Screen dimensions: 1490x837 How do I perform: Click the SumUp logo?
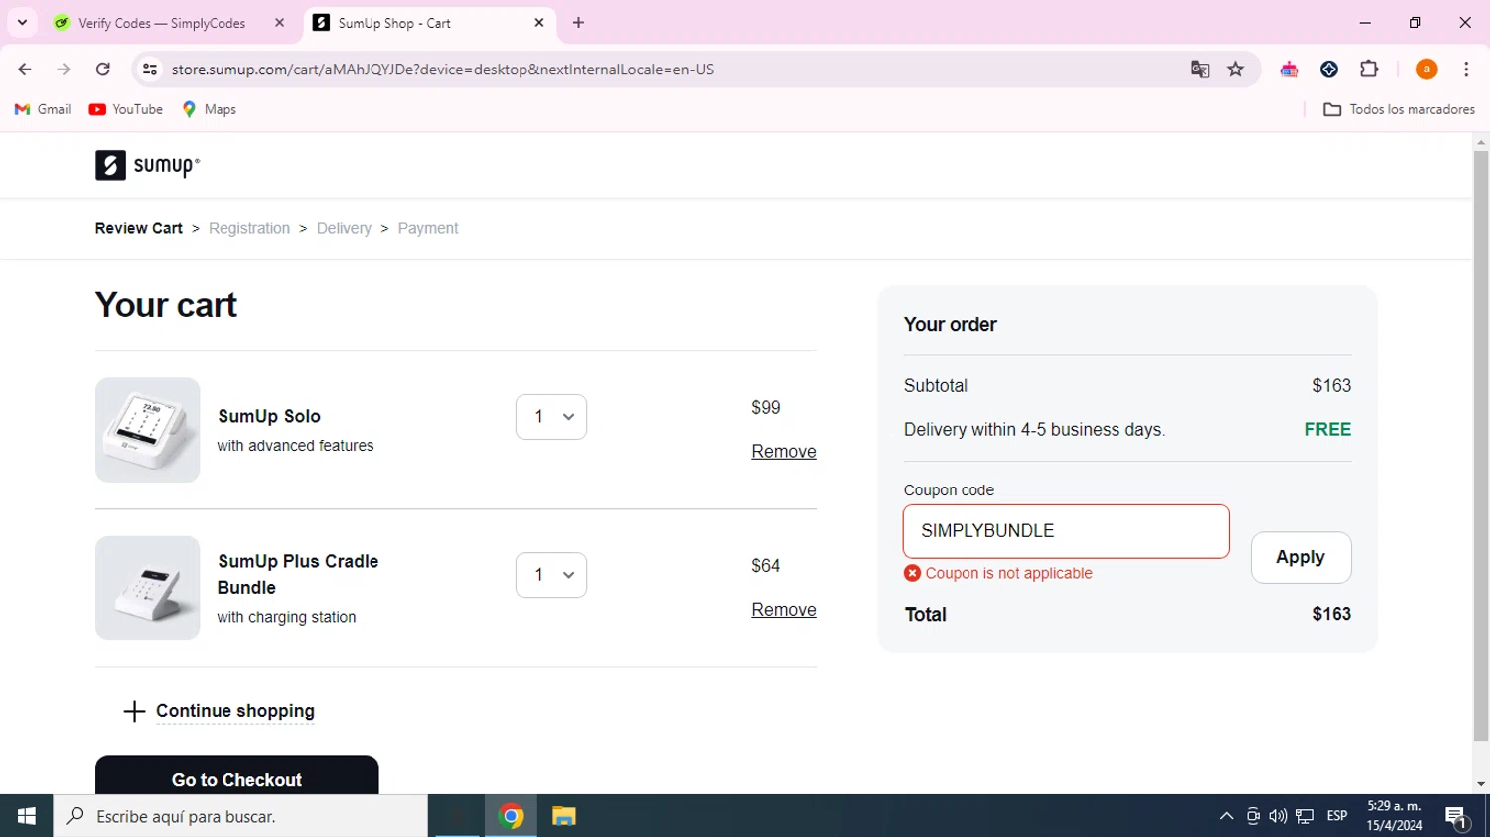(x=147, y=165)
